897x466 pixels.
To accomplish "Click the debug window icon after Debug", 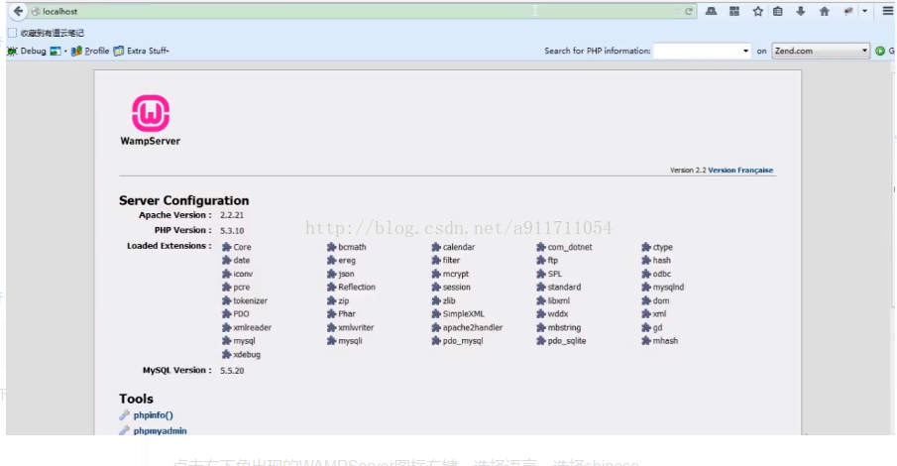I will click(x=55, y=51).
